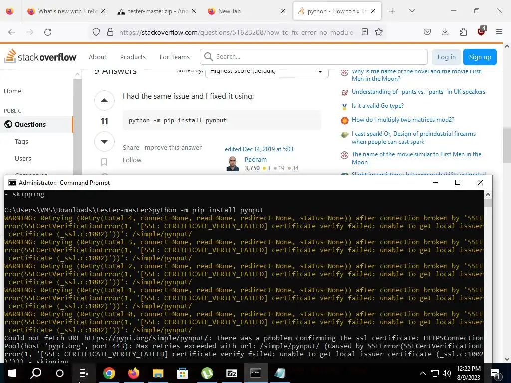Close the What's new with Firefox tab
This screenshot has height=383, width=511.
pos(103,11)
